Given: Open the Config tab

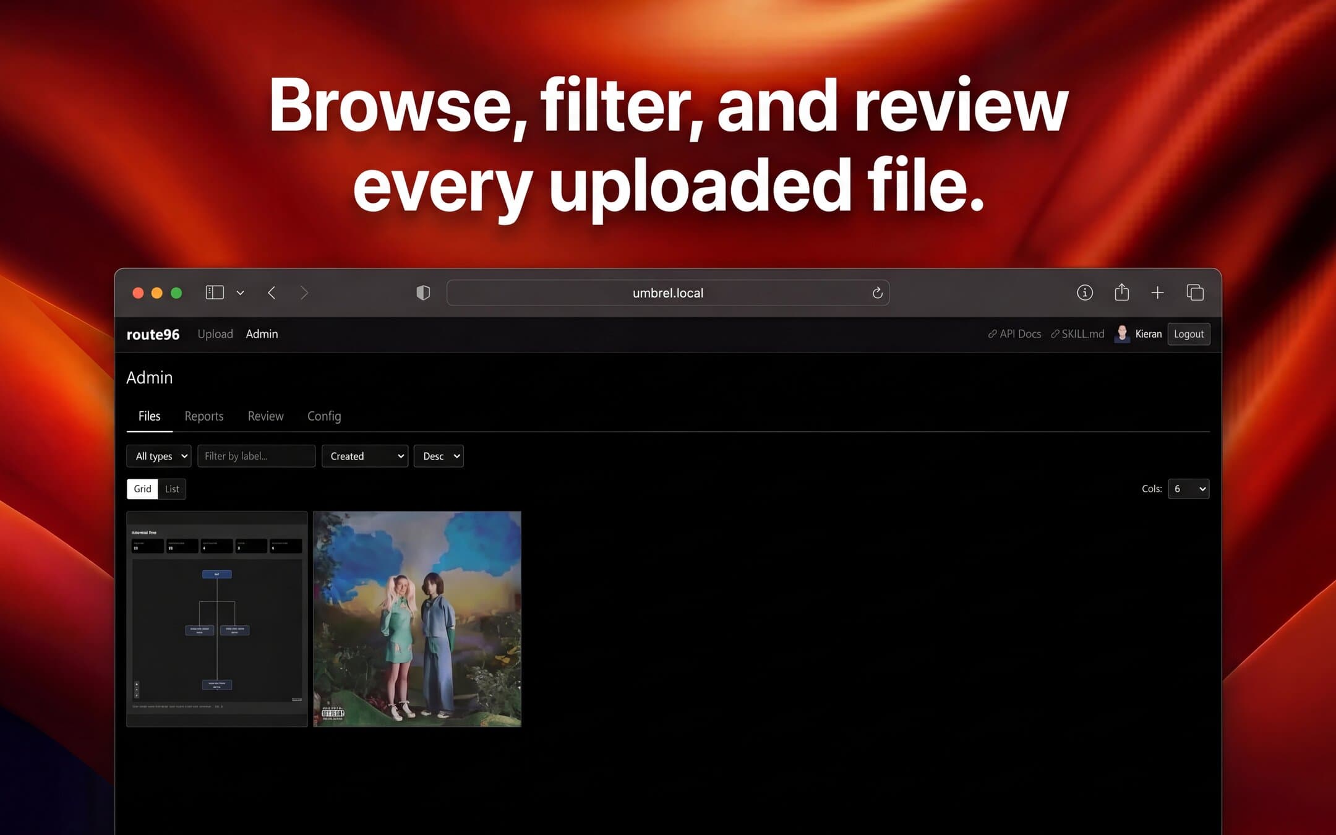Looking at the screenshot, I should pos(324,416).
